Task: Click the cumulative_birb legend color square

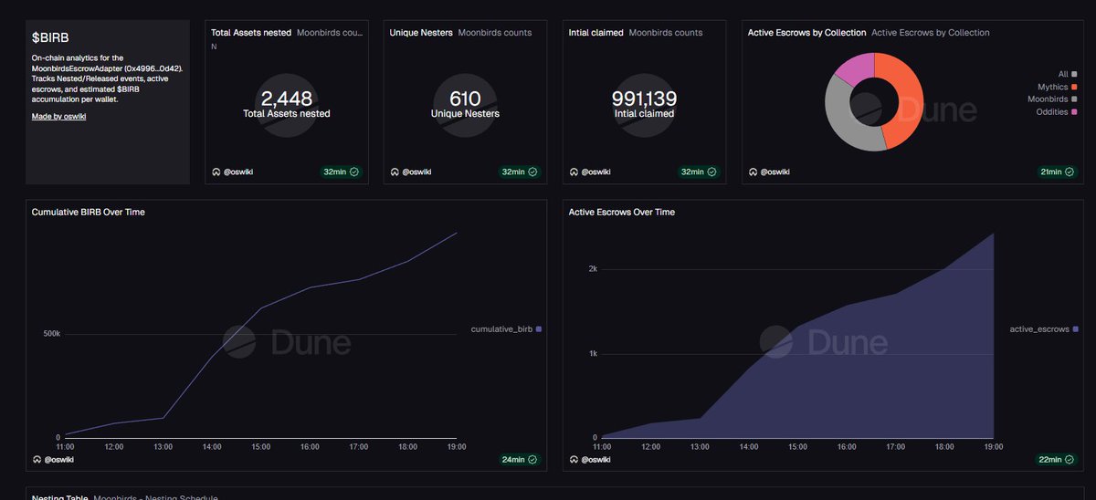Action: (539, 328)
